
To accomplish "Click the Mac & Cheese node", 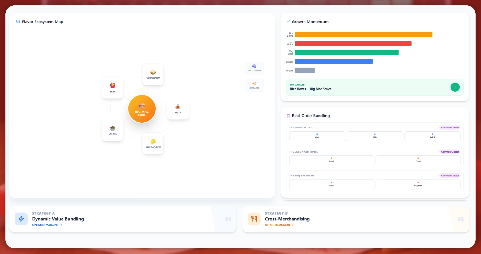I will coord(153,143).
